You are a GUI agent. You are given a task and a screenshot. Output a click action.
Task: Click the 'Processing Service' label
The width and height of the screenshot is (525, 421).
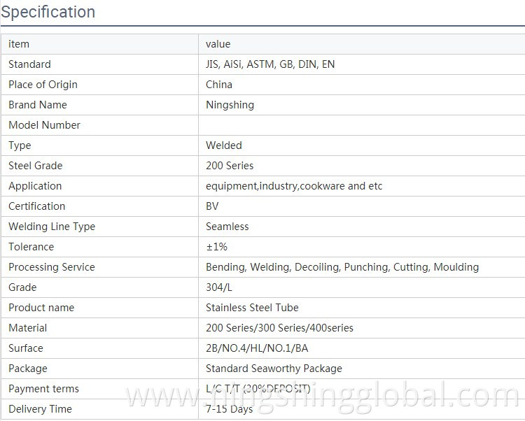(52, 267)
